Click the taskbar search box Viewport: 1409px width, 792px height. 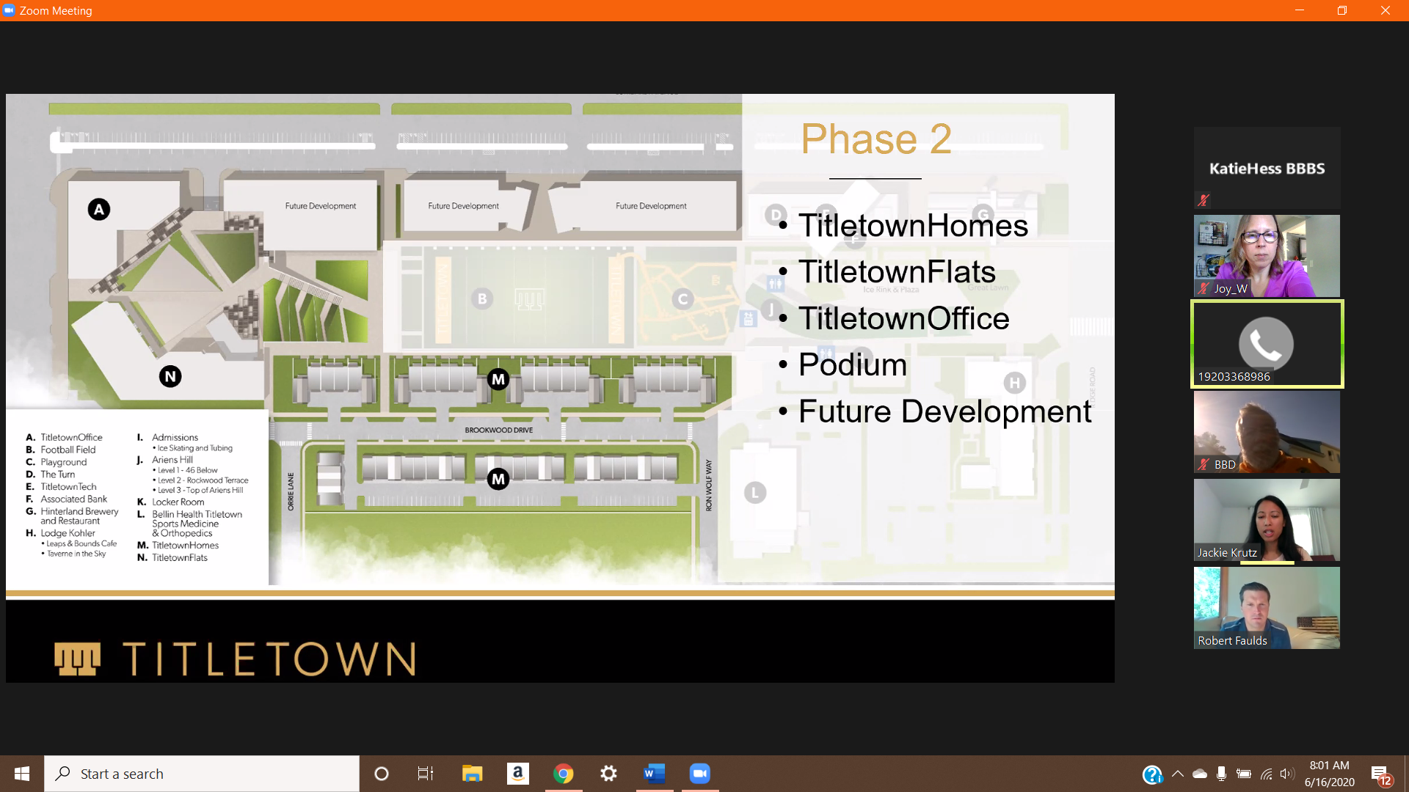202,774
